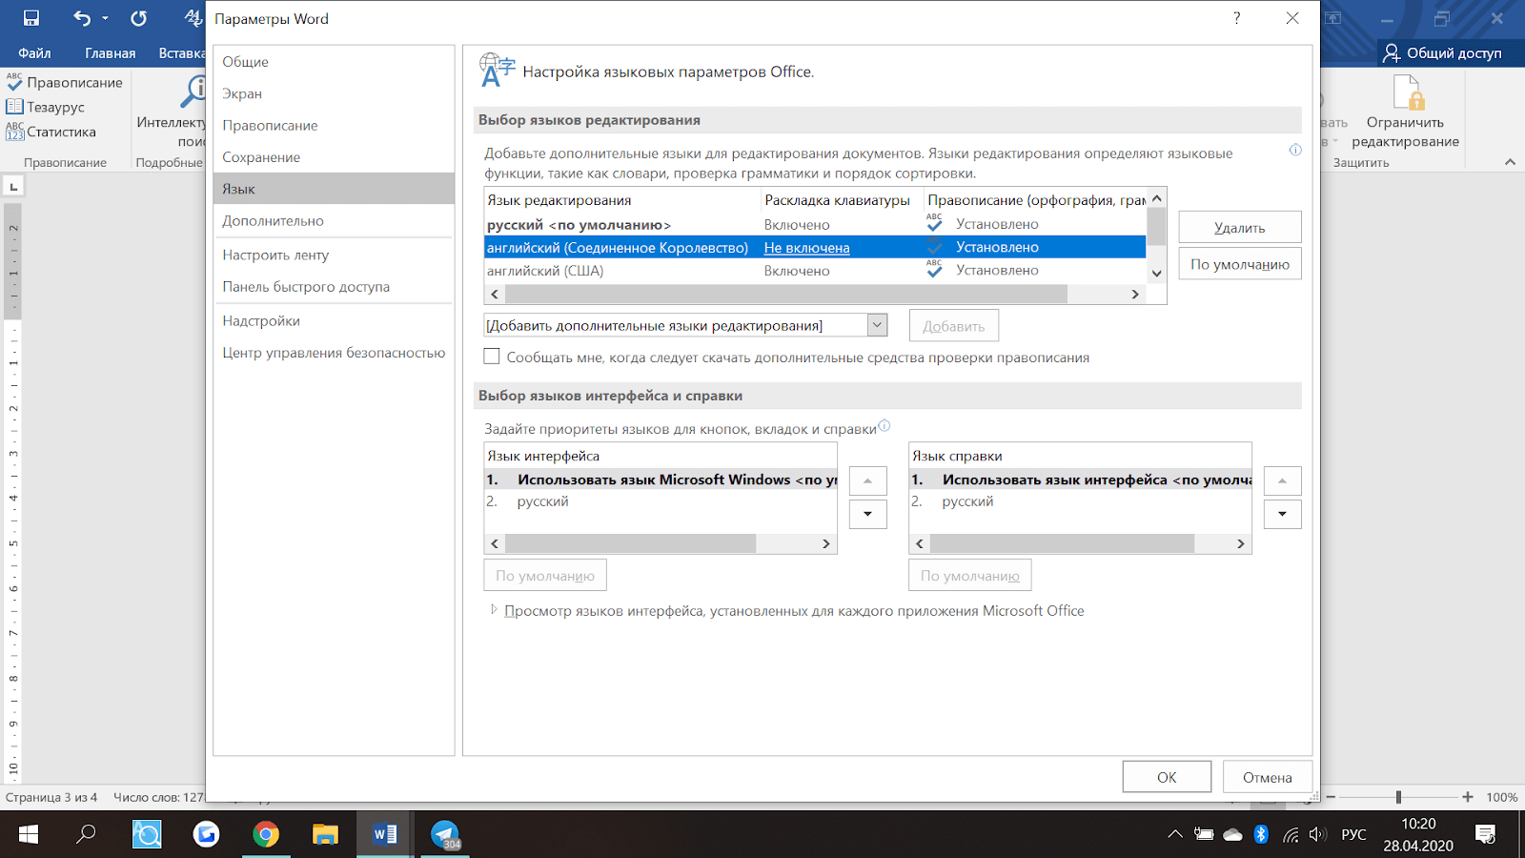Open Telegram from the taskbar
The width and height of the screenshot is (1525, 858).
[444, 835]
